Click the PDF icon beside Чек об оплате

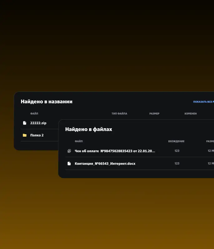(x=69, y=151)
